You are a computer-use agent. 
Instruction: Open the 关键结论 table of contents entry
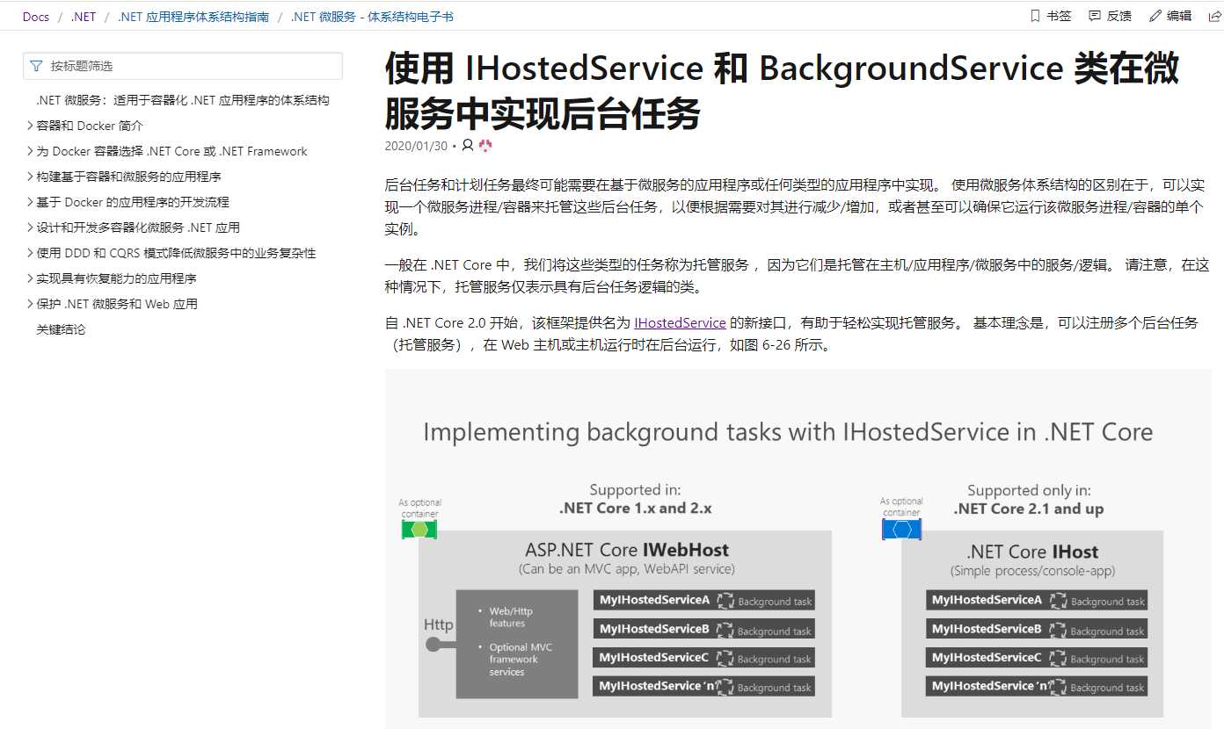pos(61,329)
